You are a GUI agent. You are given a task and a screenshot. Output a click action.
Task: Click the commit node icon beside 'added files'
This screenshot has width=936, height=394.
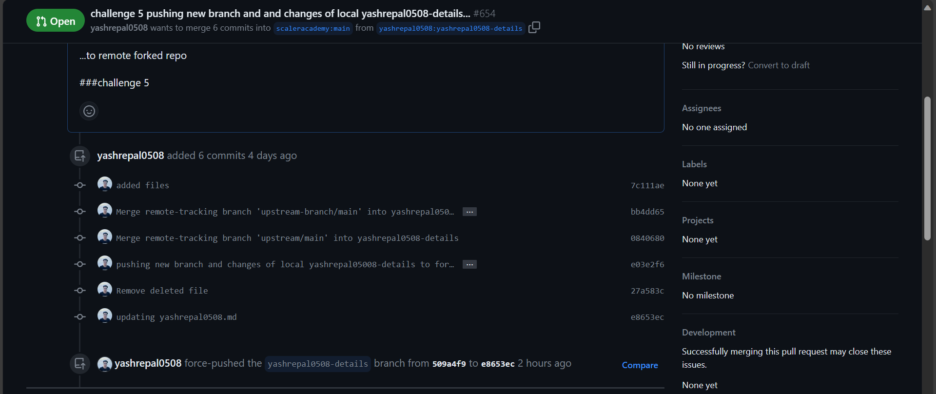[79, 185]
